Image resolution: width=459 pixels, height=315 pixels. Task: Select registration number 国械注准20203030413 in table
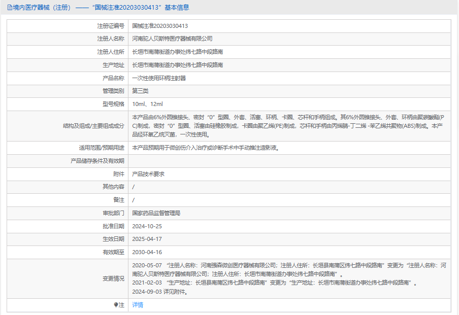(160, 25)
